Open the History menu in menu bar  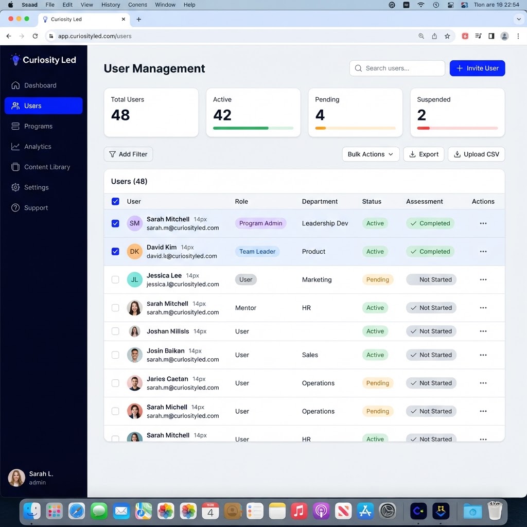coord(111,5)
